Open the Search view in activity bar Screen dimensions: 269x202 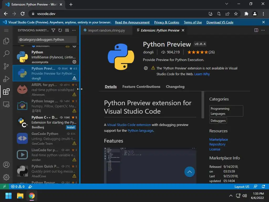click(x=6, y=54)
